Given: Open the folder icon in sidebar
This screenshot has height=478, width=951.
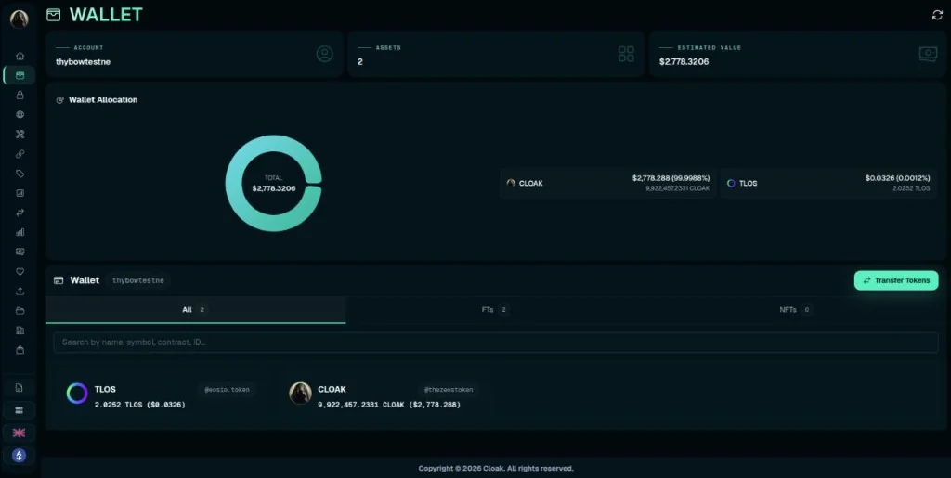Looking at the screenshot, I should click(20, 311).
